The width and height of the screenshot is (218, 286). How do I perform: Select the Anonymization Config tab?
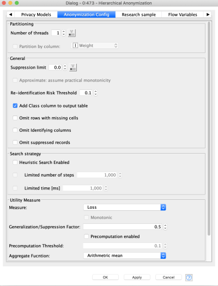click(x=87, y=15)
